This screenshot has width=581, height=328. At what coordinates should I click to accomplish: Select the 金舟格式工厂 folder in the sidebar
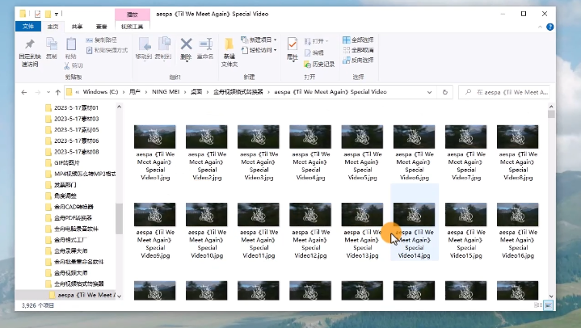[x=73, y=240]
